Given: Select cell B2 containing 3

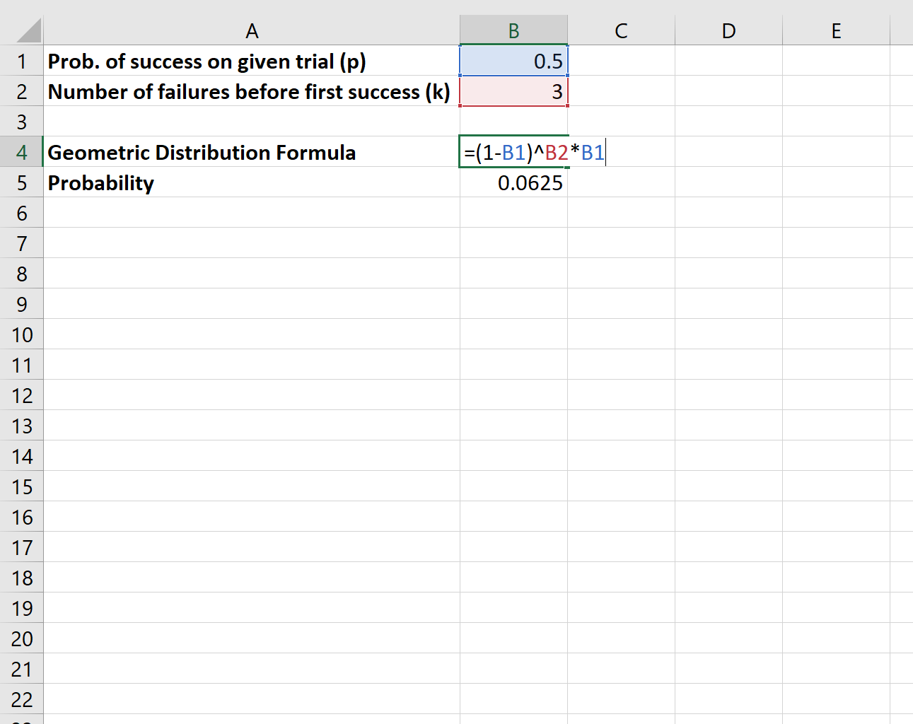Looking at the screenshot, I should tap(513, 91).
